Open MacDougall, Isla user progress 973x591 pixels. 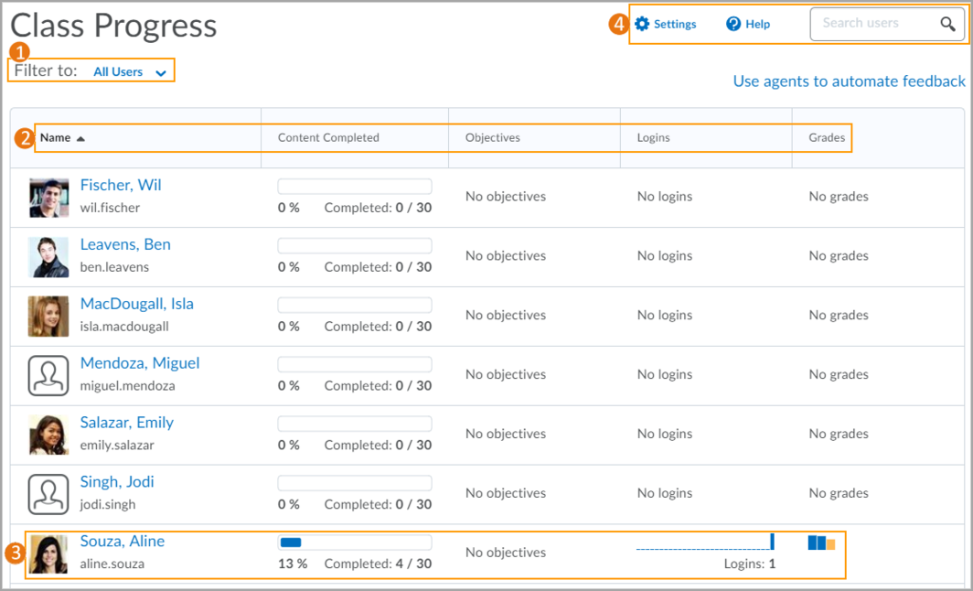pyautogui.click(x=137, y=304)
